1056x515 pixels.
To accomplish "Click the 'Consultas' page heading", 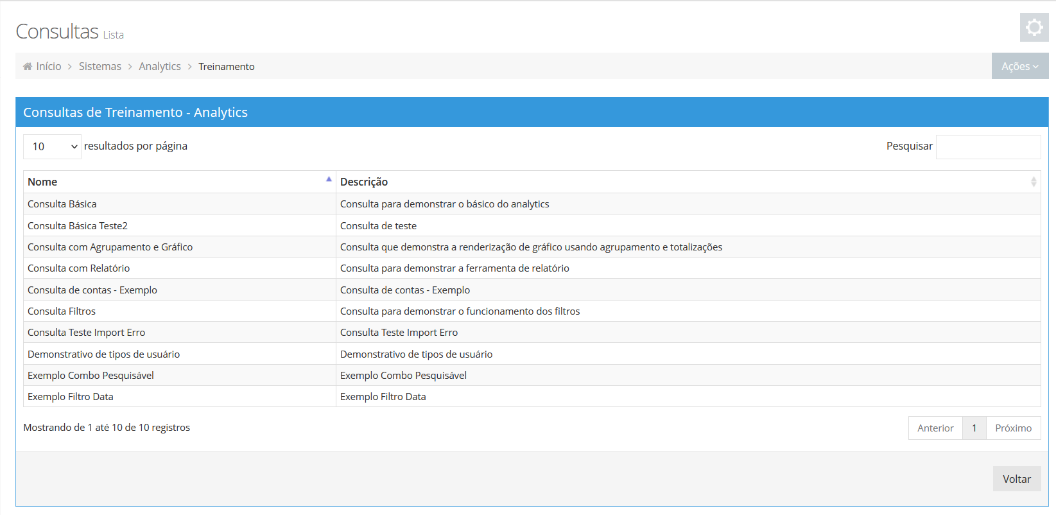I will click(57, 31).
